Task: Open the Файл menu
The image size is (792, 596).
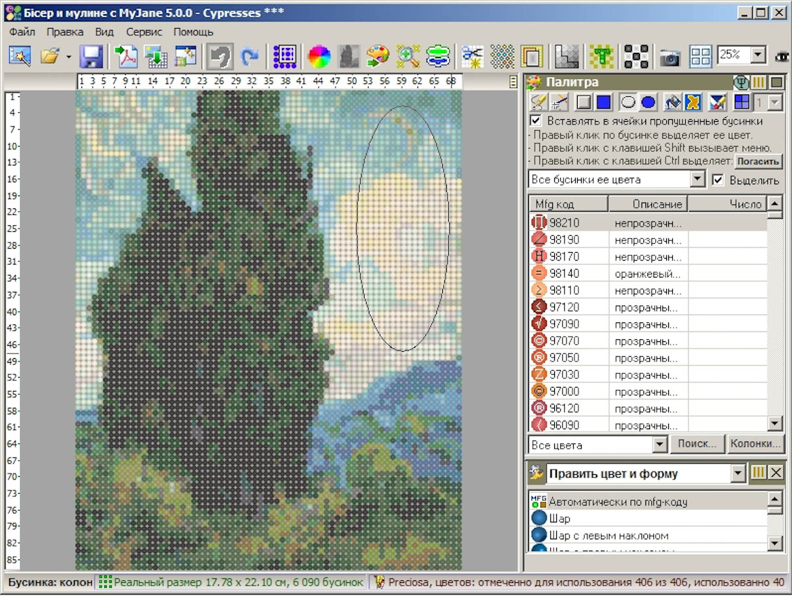Action: [22, 31]
